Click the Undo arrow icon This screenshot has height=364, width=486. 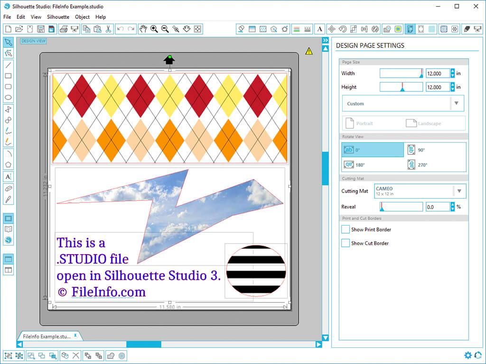point(120,29)
